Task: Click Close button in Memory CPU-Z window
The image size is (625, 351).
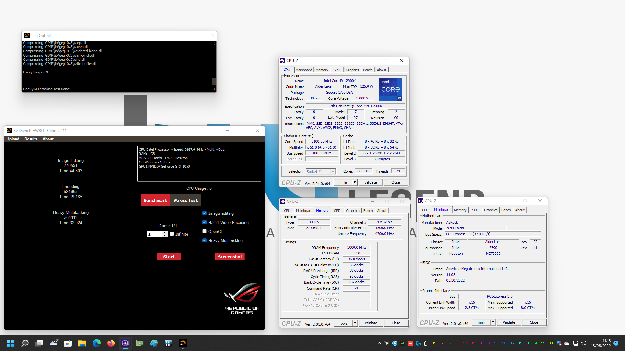Action: [396, 323]
